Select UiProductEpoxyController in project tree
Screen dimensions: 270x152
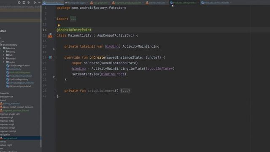click(x=22, y=83)
